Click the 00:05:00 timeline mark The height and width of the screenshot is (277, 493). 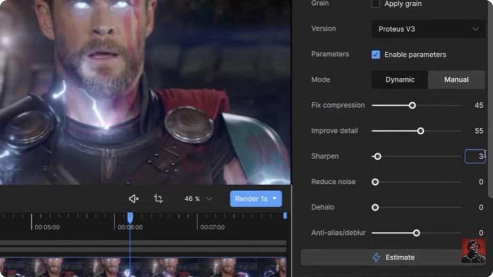click(x=47, y=227)
